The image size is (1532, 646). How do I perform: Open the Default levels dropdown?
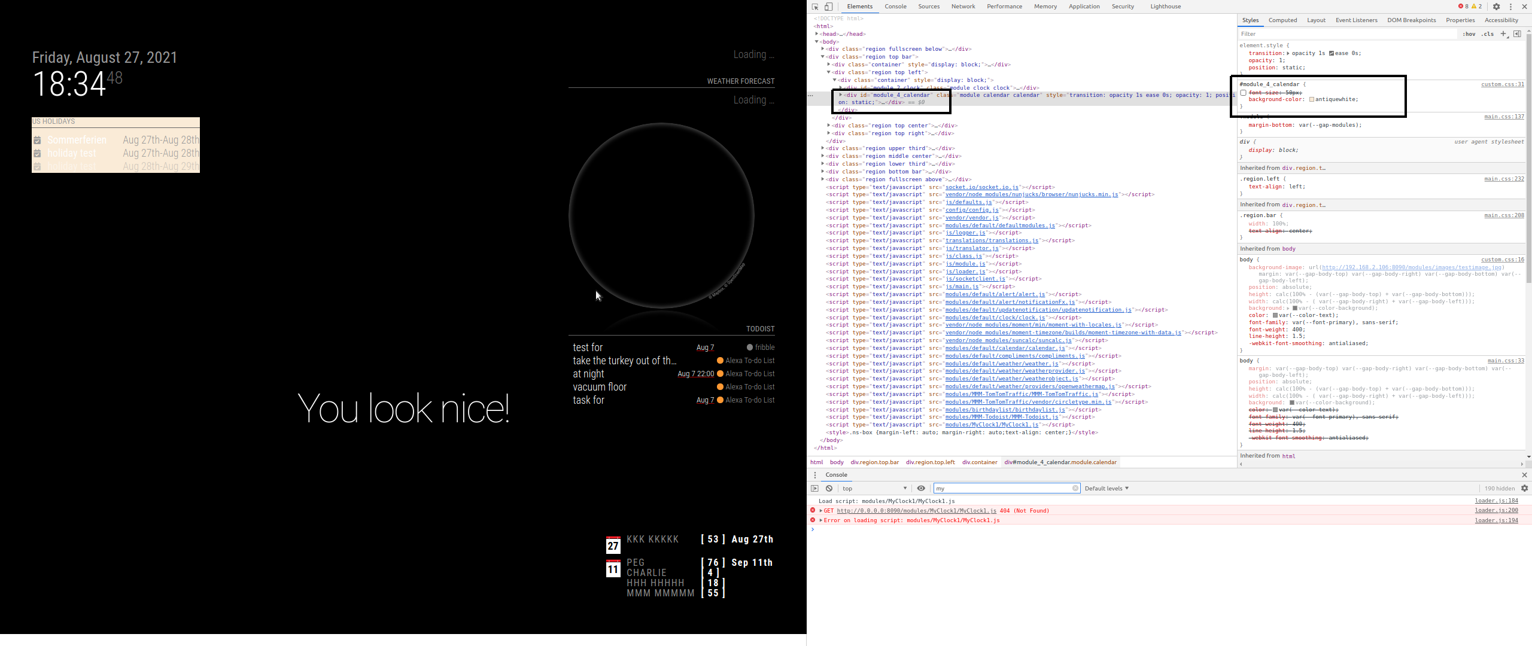1106,488
